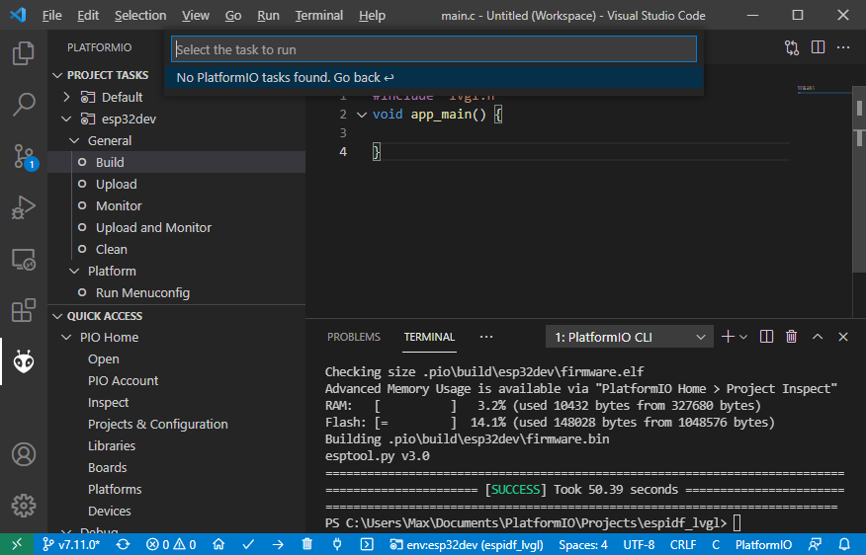Split the editor to the right
This screenshot has height=555, width=866.
pos(818,47)
